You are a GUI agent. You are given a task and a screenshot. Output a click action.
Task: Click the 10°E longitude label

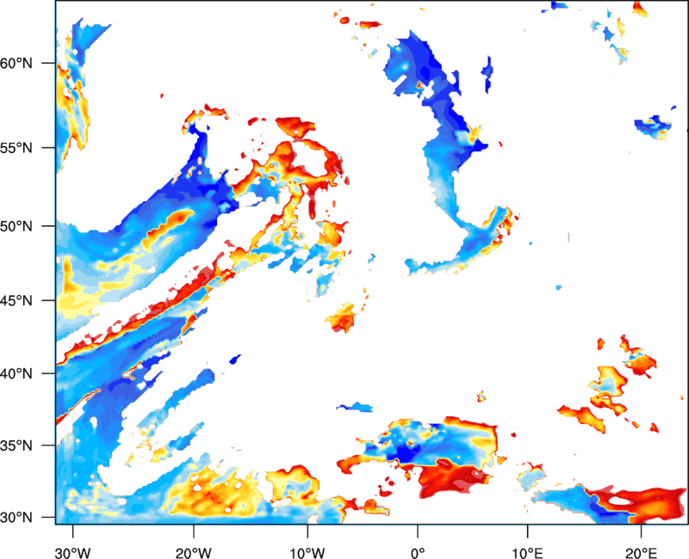point(527,553)
